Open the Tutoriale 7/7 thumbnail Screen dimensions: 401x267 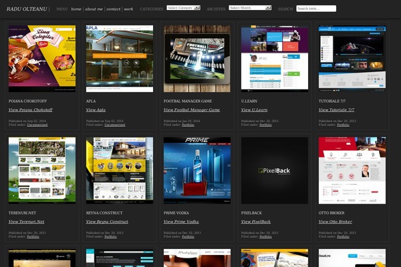tap(352, 59)
